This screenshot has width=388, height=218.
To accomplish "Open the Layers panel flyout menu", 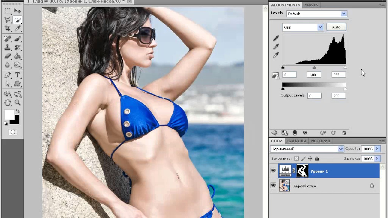I will [383, 141].
